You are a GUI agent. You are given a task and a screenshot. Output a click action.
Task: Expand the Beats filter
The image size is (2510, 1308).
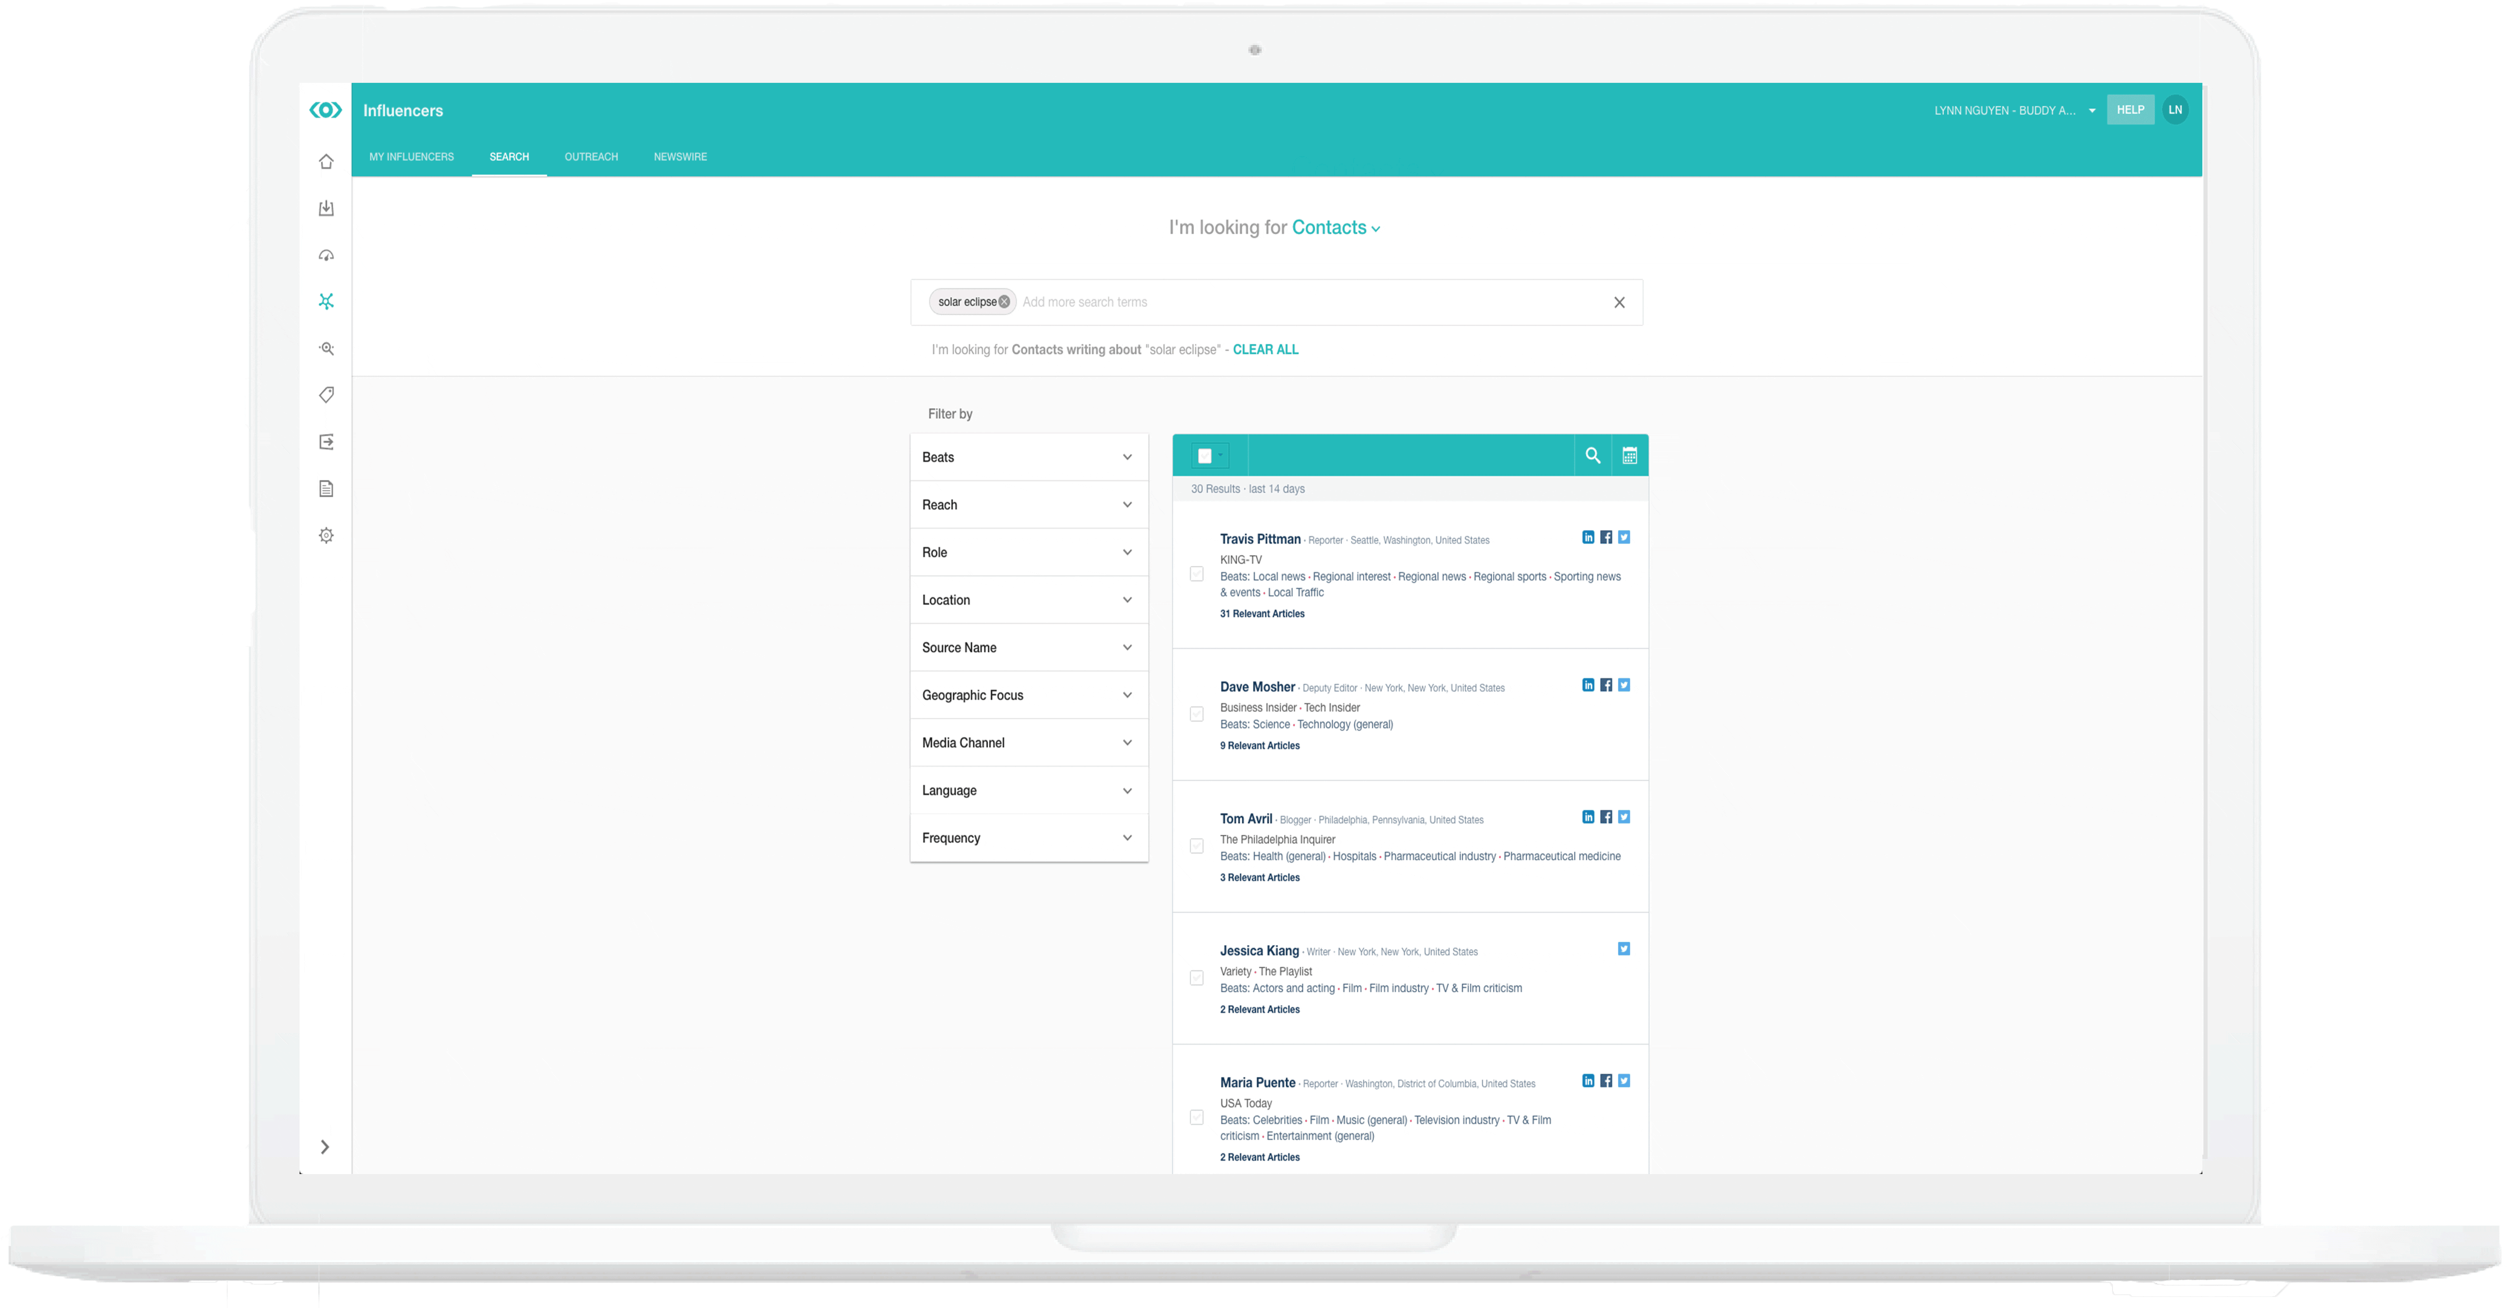click(1029, 457)
